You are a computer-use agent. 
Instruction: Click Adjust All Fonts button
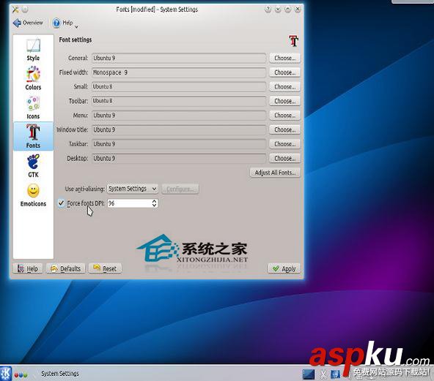pyautogui.click(x=275, y=173)
